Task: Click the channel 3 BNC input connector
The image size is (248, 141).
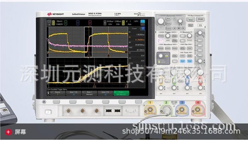Action: click(x=182, y=109)
